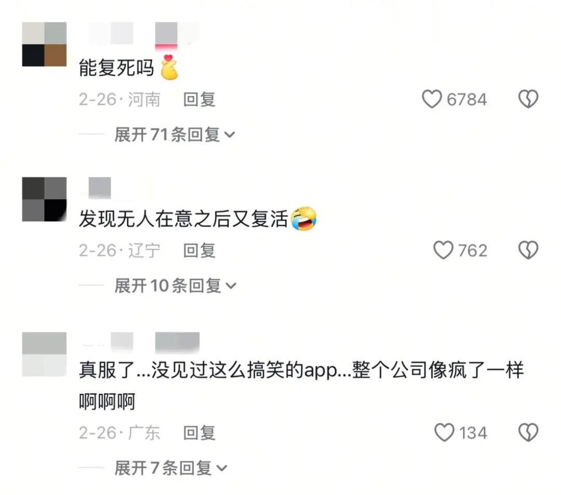Expand 10 replies under second comment
The width and height of the screenshot is (561, 495).
tap(176, 286)
